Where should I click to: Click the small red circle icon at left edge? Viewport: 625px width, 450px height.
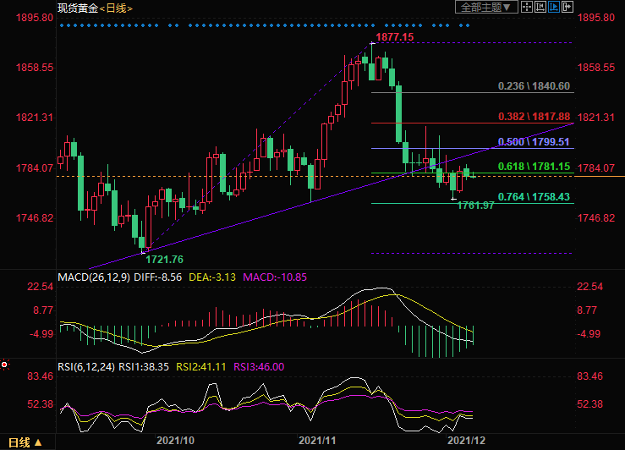pos(4,365)
